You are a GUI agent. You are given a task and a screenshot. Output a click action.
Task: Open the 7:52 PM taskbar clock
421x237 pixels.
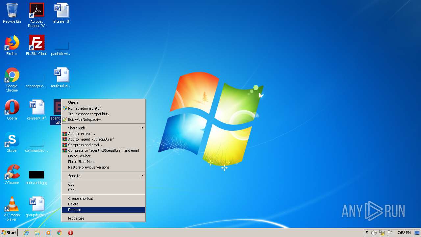pos(404,233)
